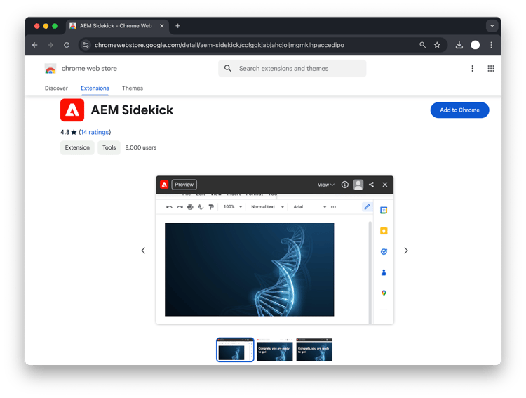The width and height of the screenshot is (526, 398).
Task: Go forward in browser history
Action: [x=50, y=45]
